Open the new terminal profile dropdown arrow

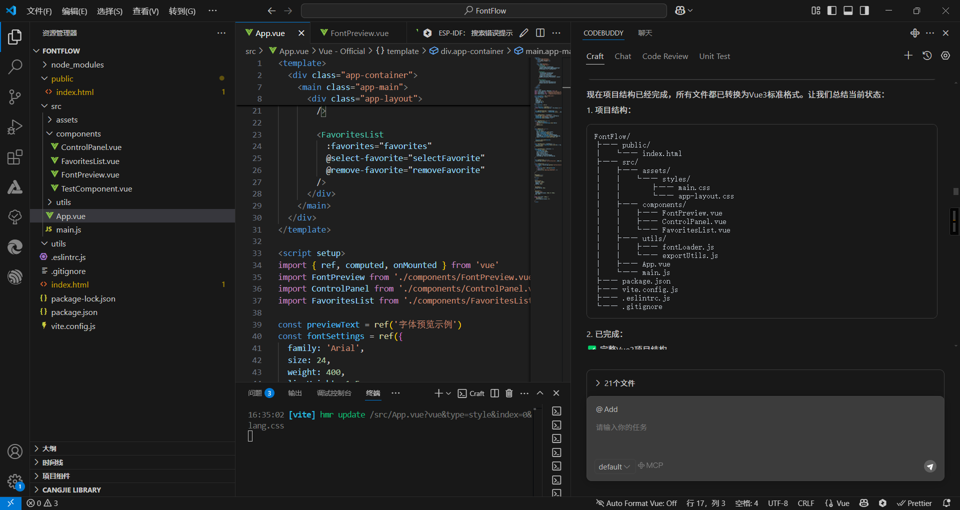(448, 393)
